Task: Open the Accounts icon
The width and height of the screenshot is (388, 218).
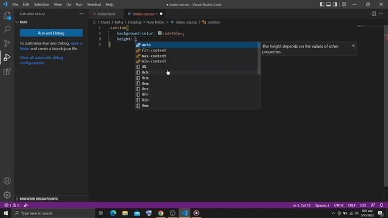Action: (7, 181)
